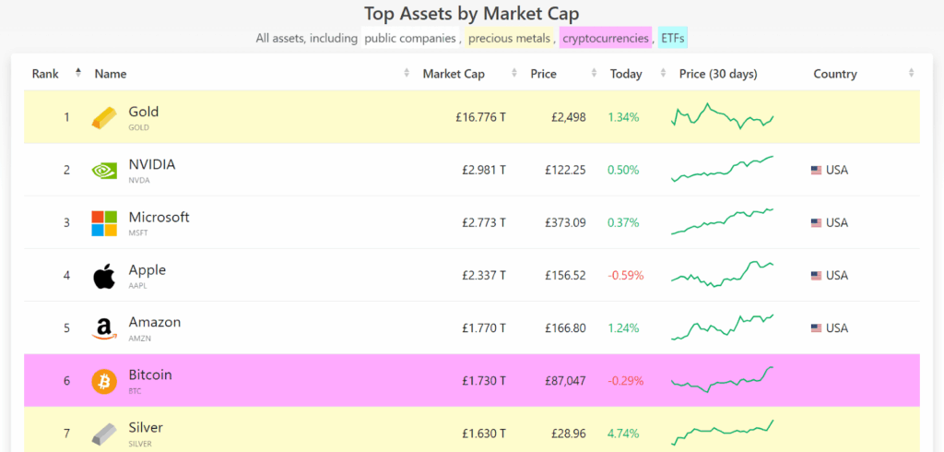The width and height of the screenshot is (944, 452).
Task: Click Gold market cap £16.776 T
Action: tap(480, 117)
